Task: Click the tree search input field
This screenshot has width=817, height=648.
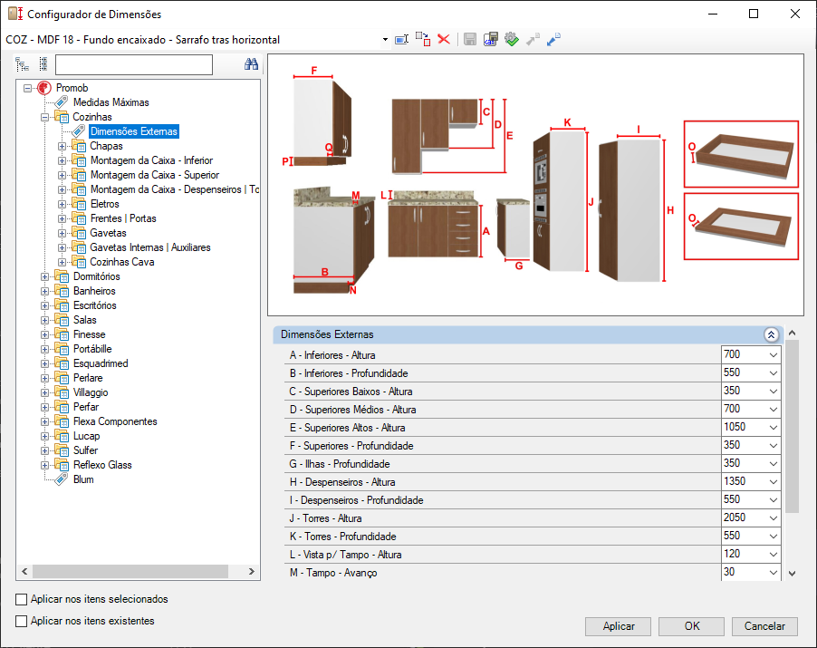Action: (x=134, y=64)
